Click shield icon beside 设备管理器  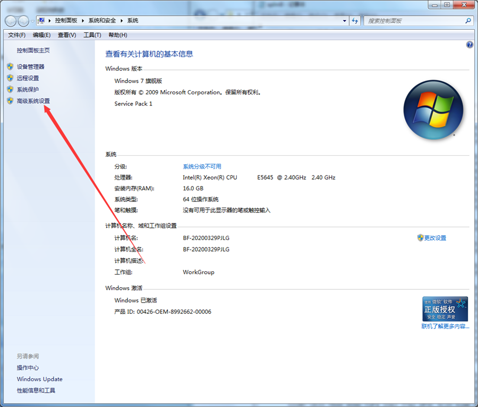click(x=10, y=66)
